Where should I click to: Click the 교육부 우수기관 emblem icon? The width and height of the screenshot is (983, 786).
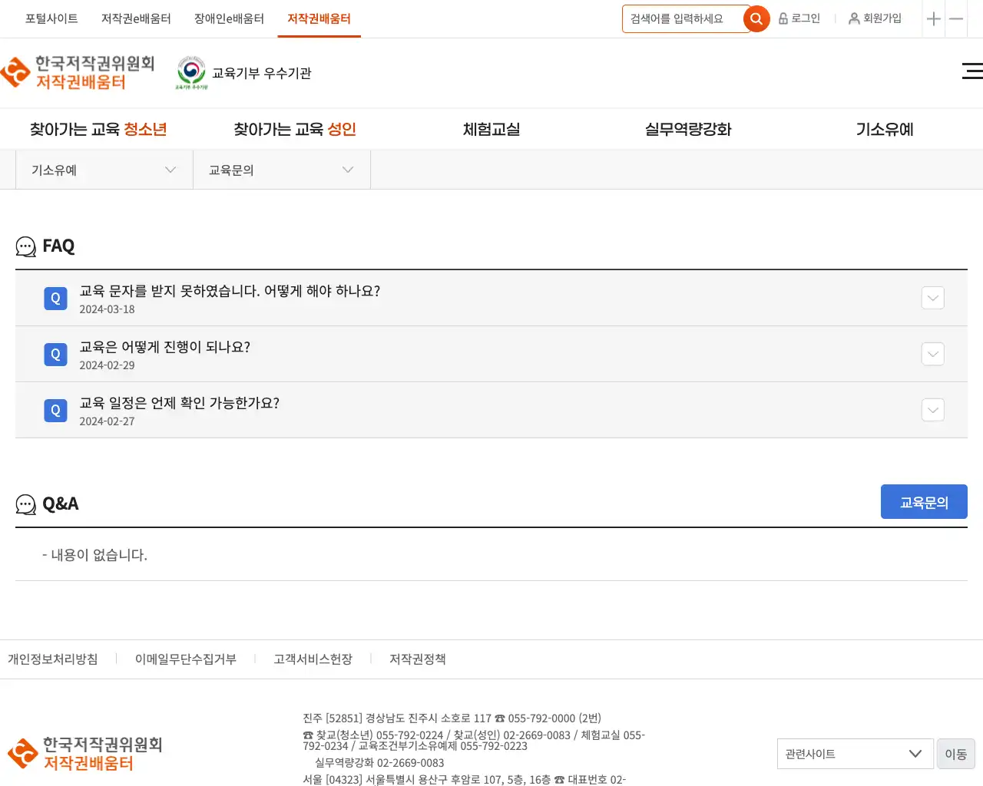[x=191, y=72]
